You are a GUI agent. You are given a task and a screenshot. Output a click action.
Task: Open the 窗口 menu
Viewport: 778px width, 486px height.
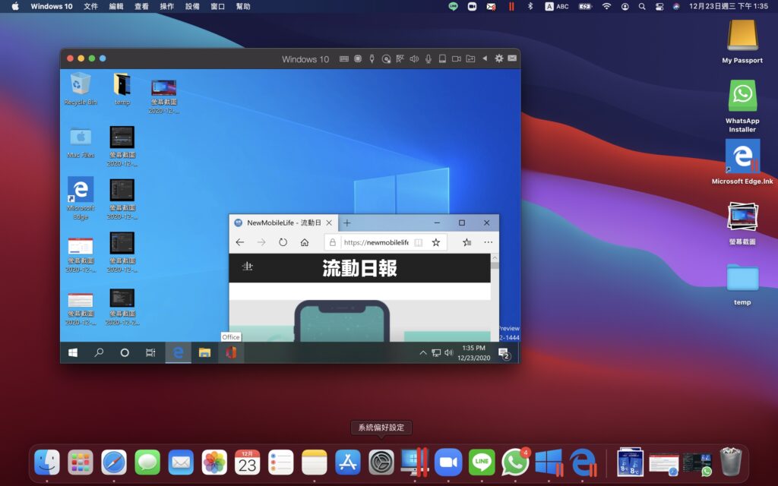[x=217, y=6]
